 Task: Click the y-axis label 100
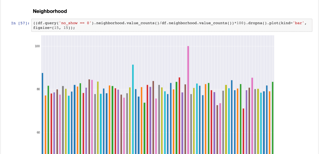[37, 46]
